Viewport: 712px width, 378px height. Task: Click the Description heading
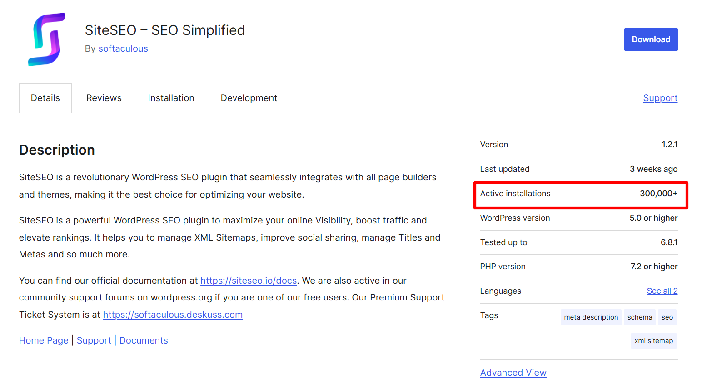click(x=57, y=150)
